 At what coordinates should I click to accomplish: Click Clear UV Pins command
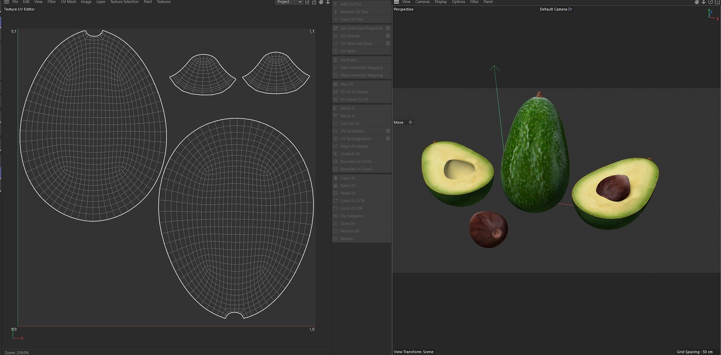point(361,20)
